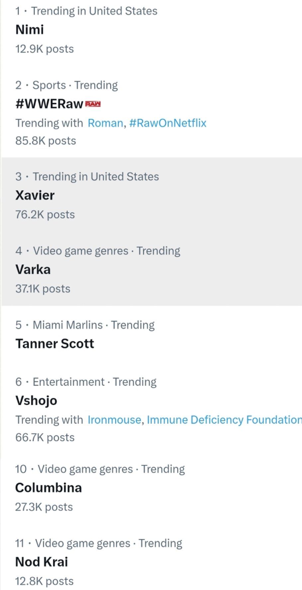Open the Nimi trending topic
The image size is (302, 590).
tap(30, 30)
